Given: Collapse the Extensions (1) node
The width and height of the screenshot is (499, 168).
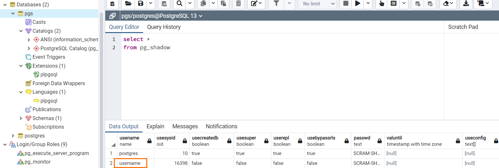Looking at the screenshot, I should point(21,66).
